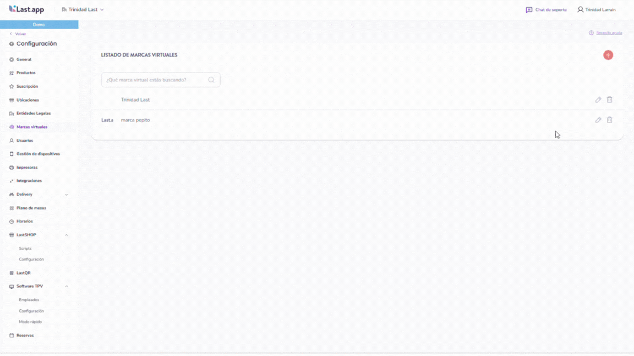Go to Impresoras settings
The image size is (634, 356).
[x=27, y=168]
